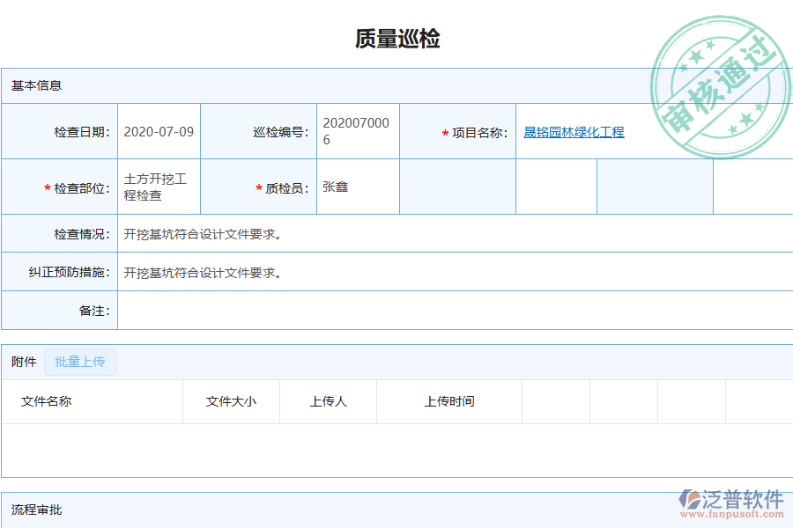The height and width of the screenshot is (528, 793).
Task: Select the 巡检编号 number 2020070006
Action: pos(357,130)
